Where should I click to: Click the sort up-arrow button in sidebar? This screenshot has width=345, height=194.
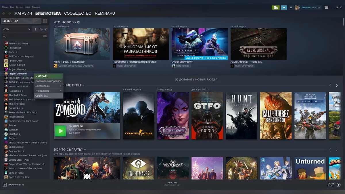[x=35, y=29]
